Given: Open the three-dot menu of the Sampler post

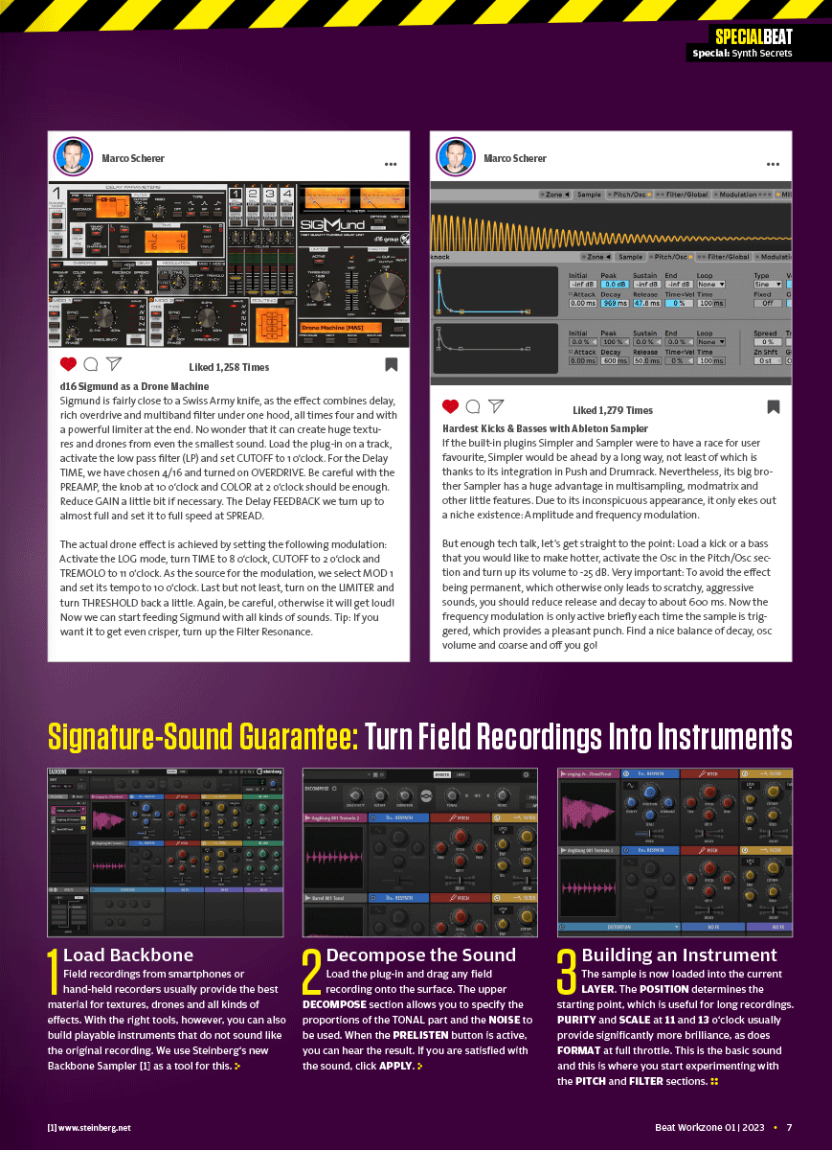Looking at the screenshot, I should pos(773,164).
